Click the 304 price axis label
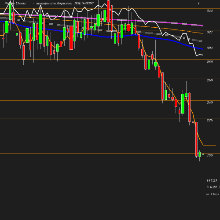This screenshot has height=220, width=220. 209,48
